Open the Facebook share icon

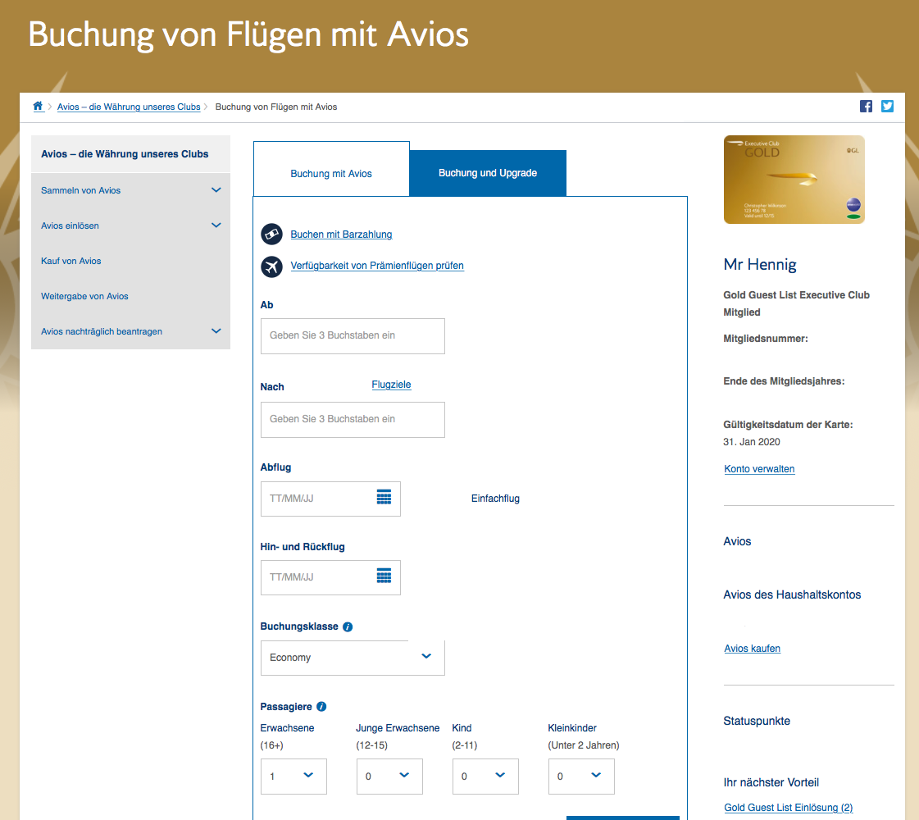(x=866, y=106)
